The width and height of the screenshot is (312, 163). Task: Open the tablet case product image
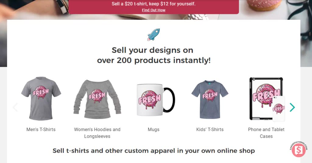coord(266,99)
